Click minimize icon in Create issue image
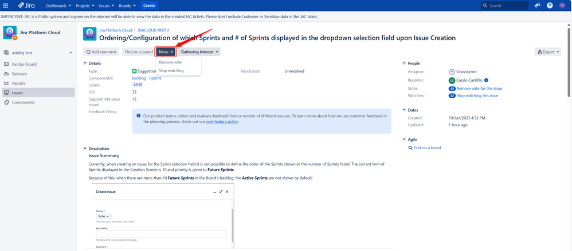572x251 pixels. pyautogui.click(x=214, y=192)
